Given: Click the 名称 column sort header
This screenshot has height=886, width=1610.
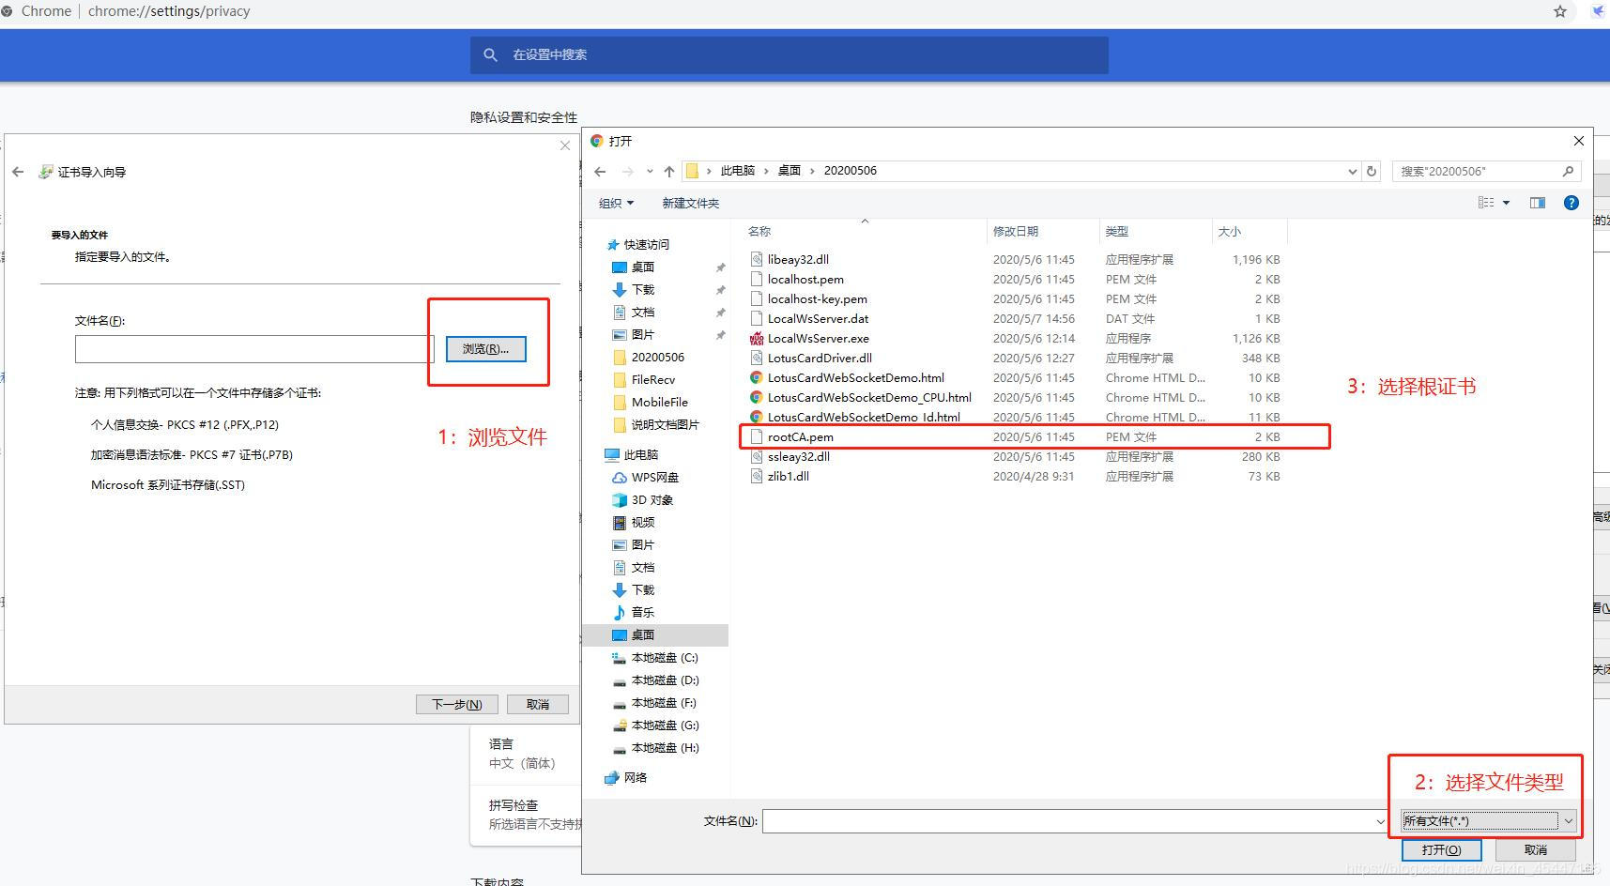Looking at the screenshot, I should [758, 231].
